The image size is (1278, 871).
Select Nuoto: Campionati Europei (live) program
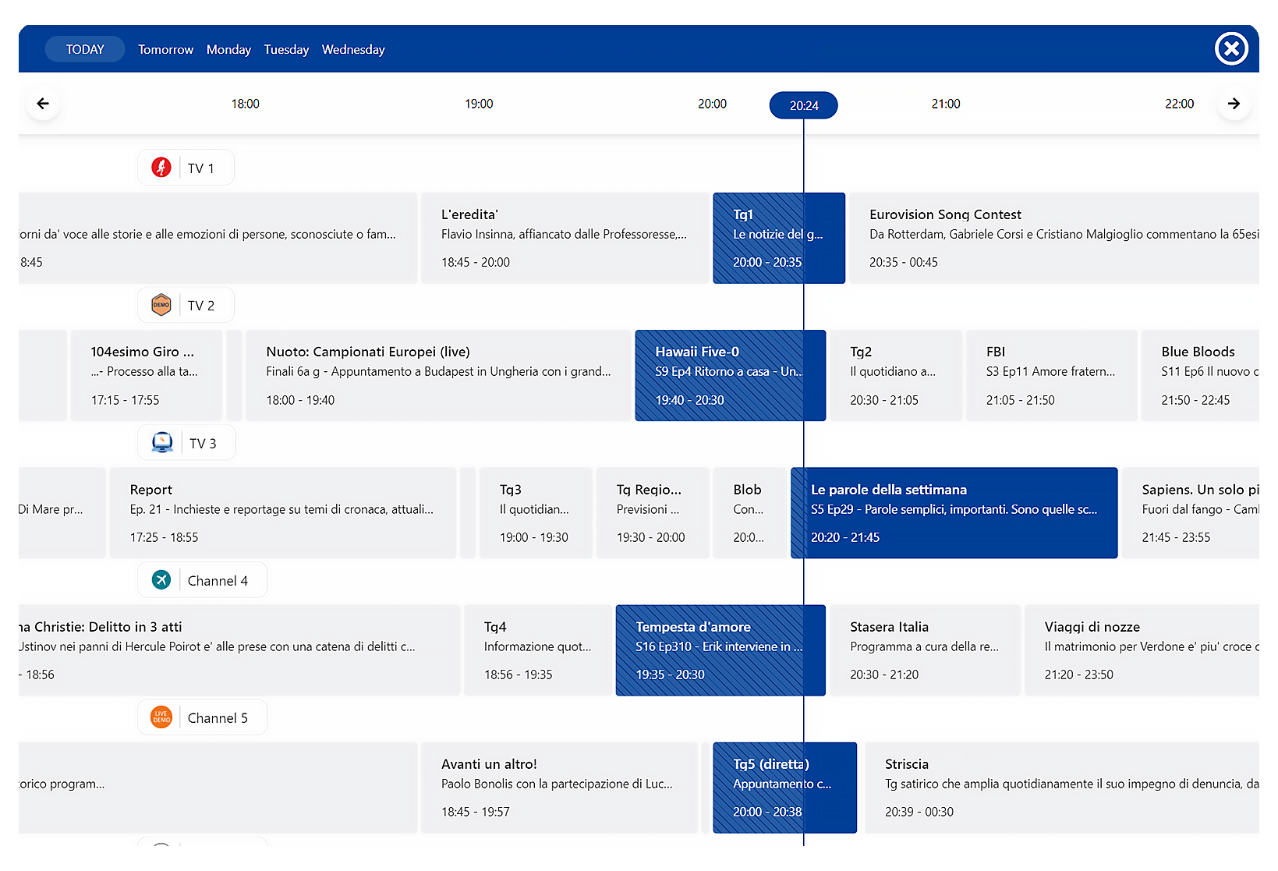tap(438, 376)
